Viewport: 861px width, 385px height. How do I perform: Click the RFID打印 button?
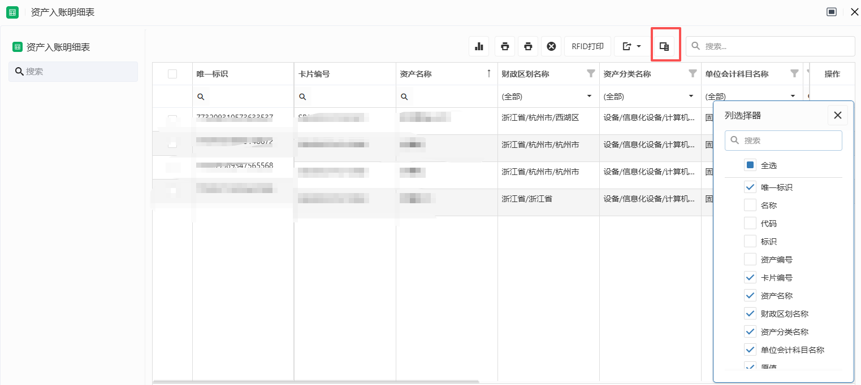[x=587, y=46]
